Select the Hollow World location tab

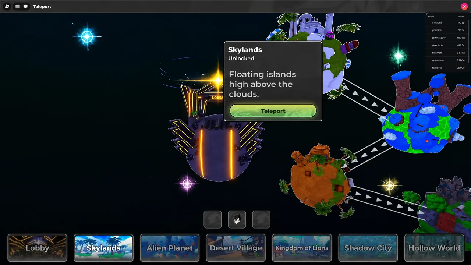coord(434,248)
